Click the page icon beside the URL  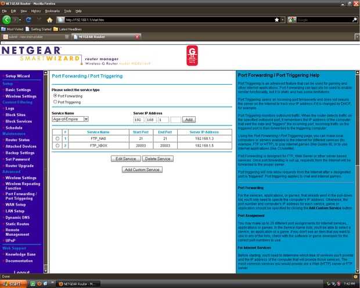[60, 20]
